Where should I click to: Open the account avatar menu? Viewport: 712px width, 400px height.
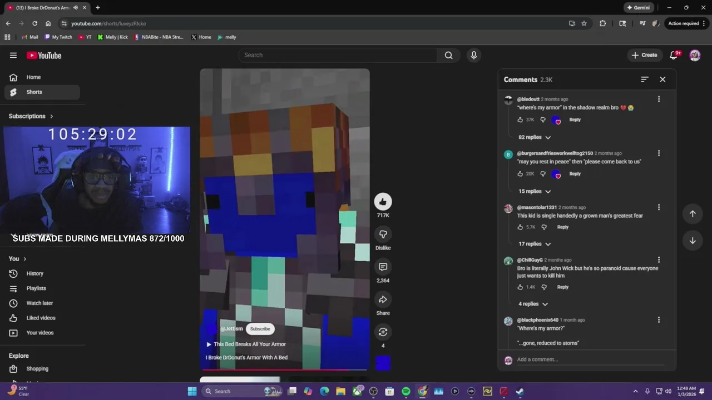coord(695,55)
